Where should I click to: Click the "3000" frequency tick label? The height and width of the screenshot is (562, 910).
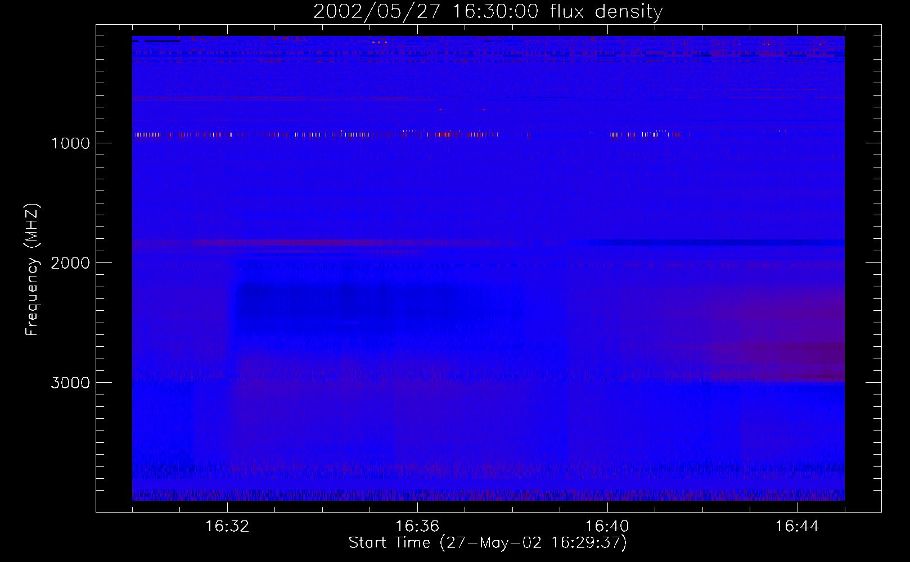click(x=70, y=383)
